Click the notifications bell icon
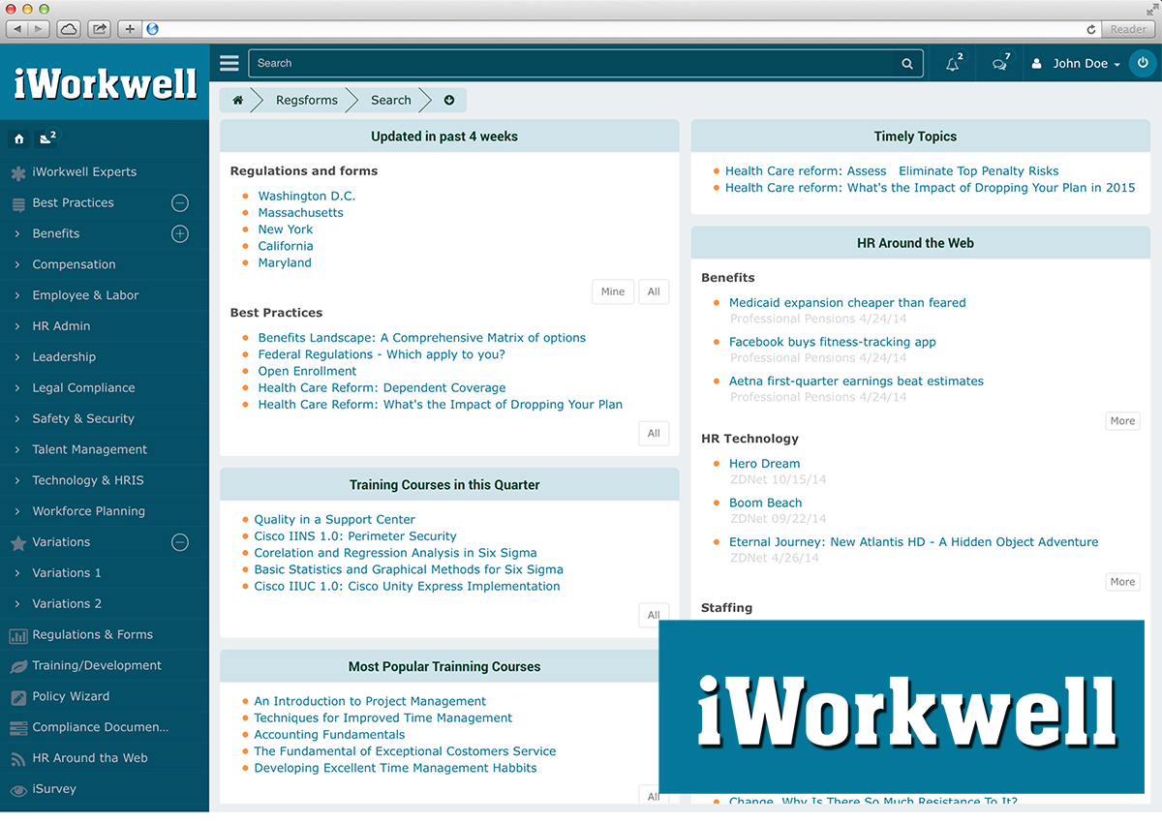Screen dimensions: 1162x824 (x=950, y=62)
